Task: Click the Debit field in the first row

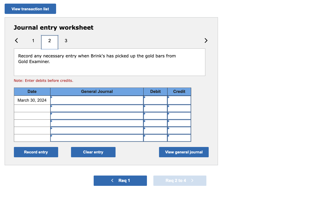Action: tap(155, 100)
